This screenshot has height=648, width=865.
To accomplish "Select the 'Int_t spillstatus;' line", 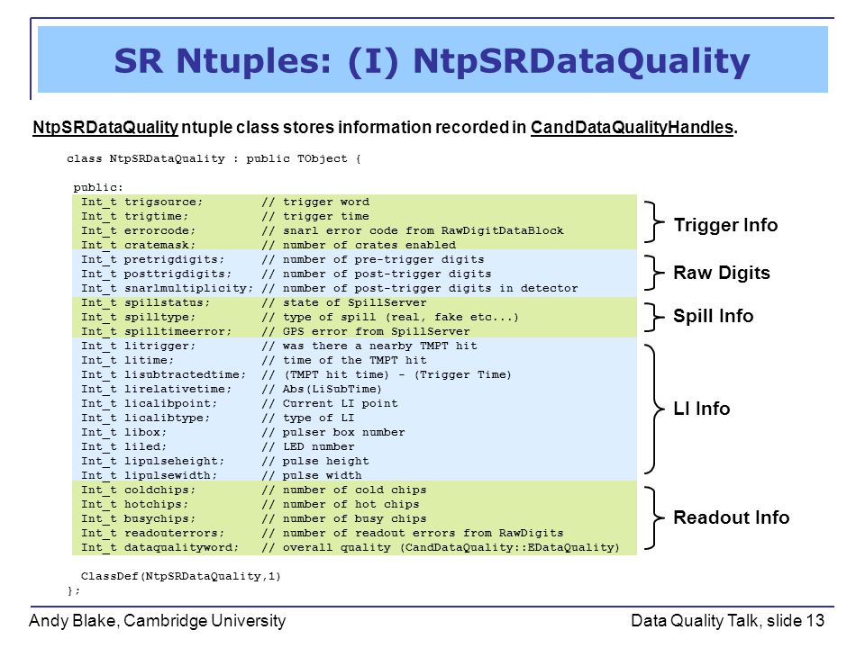I will [x=146, y=302].
